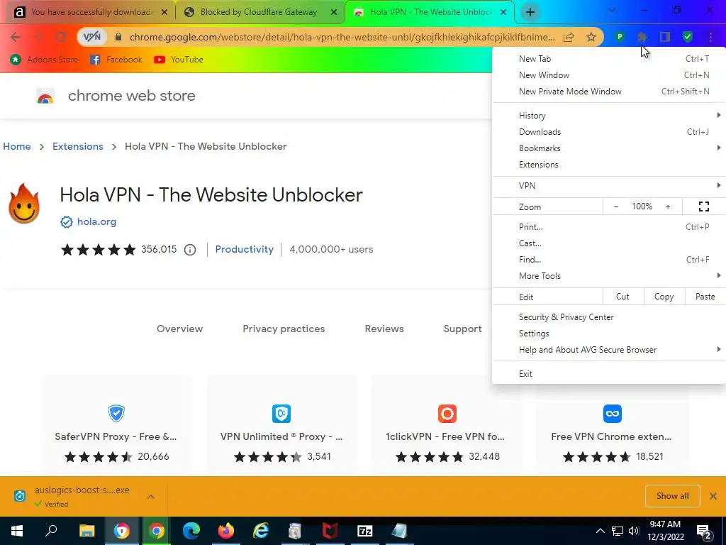Open Firefox from the taskbar

(226, 531)
